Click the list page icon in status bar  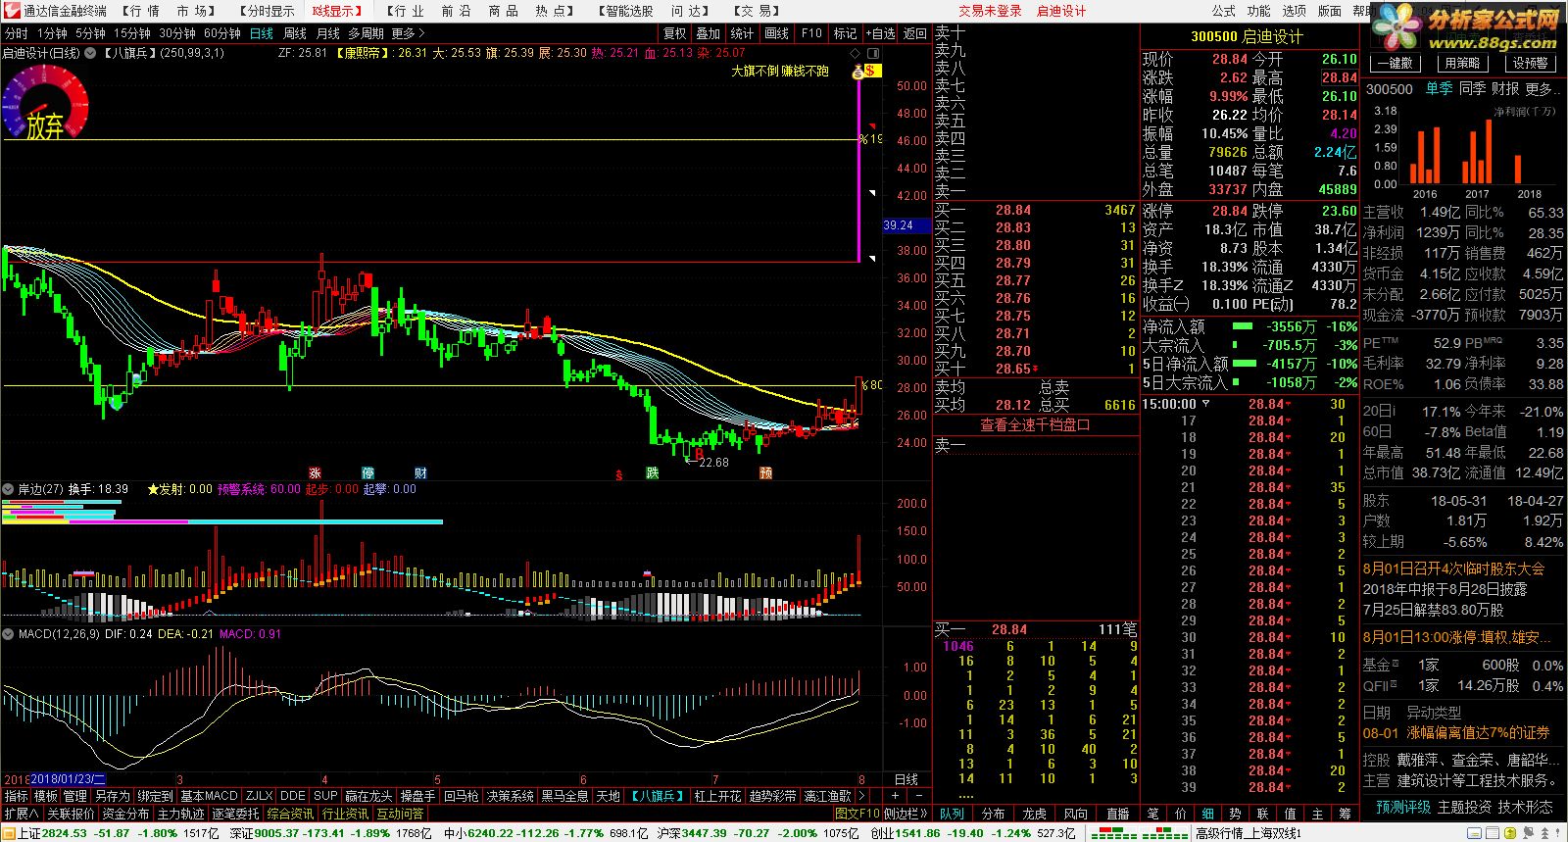(x=1494, y=832)
